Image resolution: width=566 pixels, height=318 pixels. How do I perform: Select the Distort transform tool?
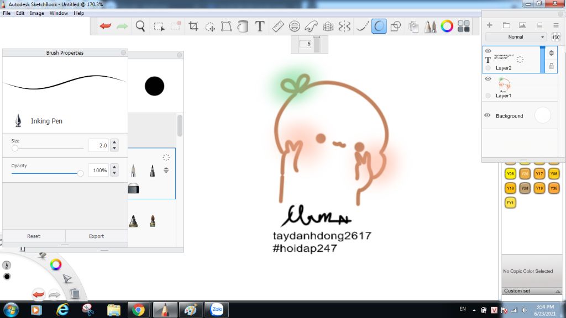coord(226,26)
